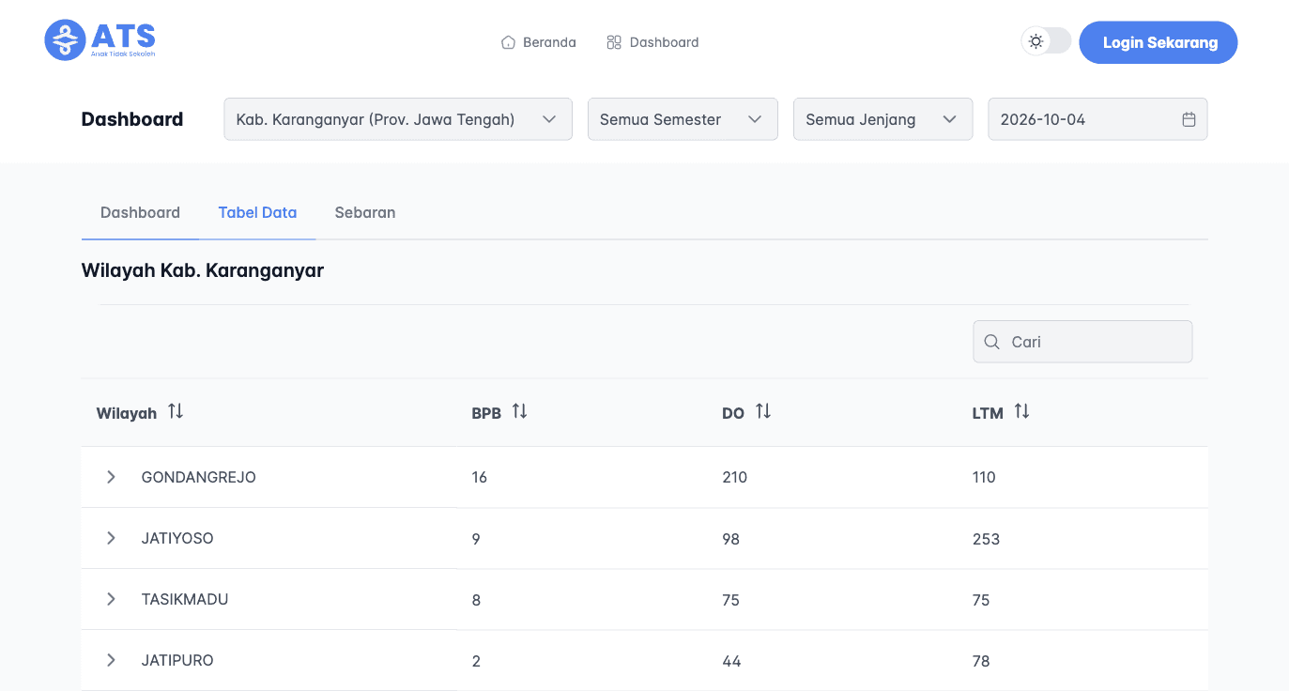Sort table by DO column arrows
The height and width of the screenshot is (691, 1289).
point(763,411)
